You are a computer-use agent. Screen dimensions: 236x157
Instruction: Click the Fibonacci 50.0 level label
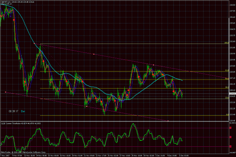pyautogui.click(x=227, y=79)
